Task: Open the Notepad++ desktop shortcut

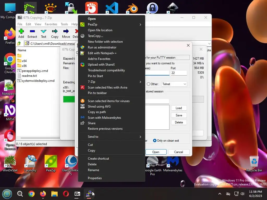Action: pyautogui.click(x=9, y=87)
